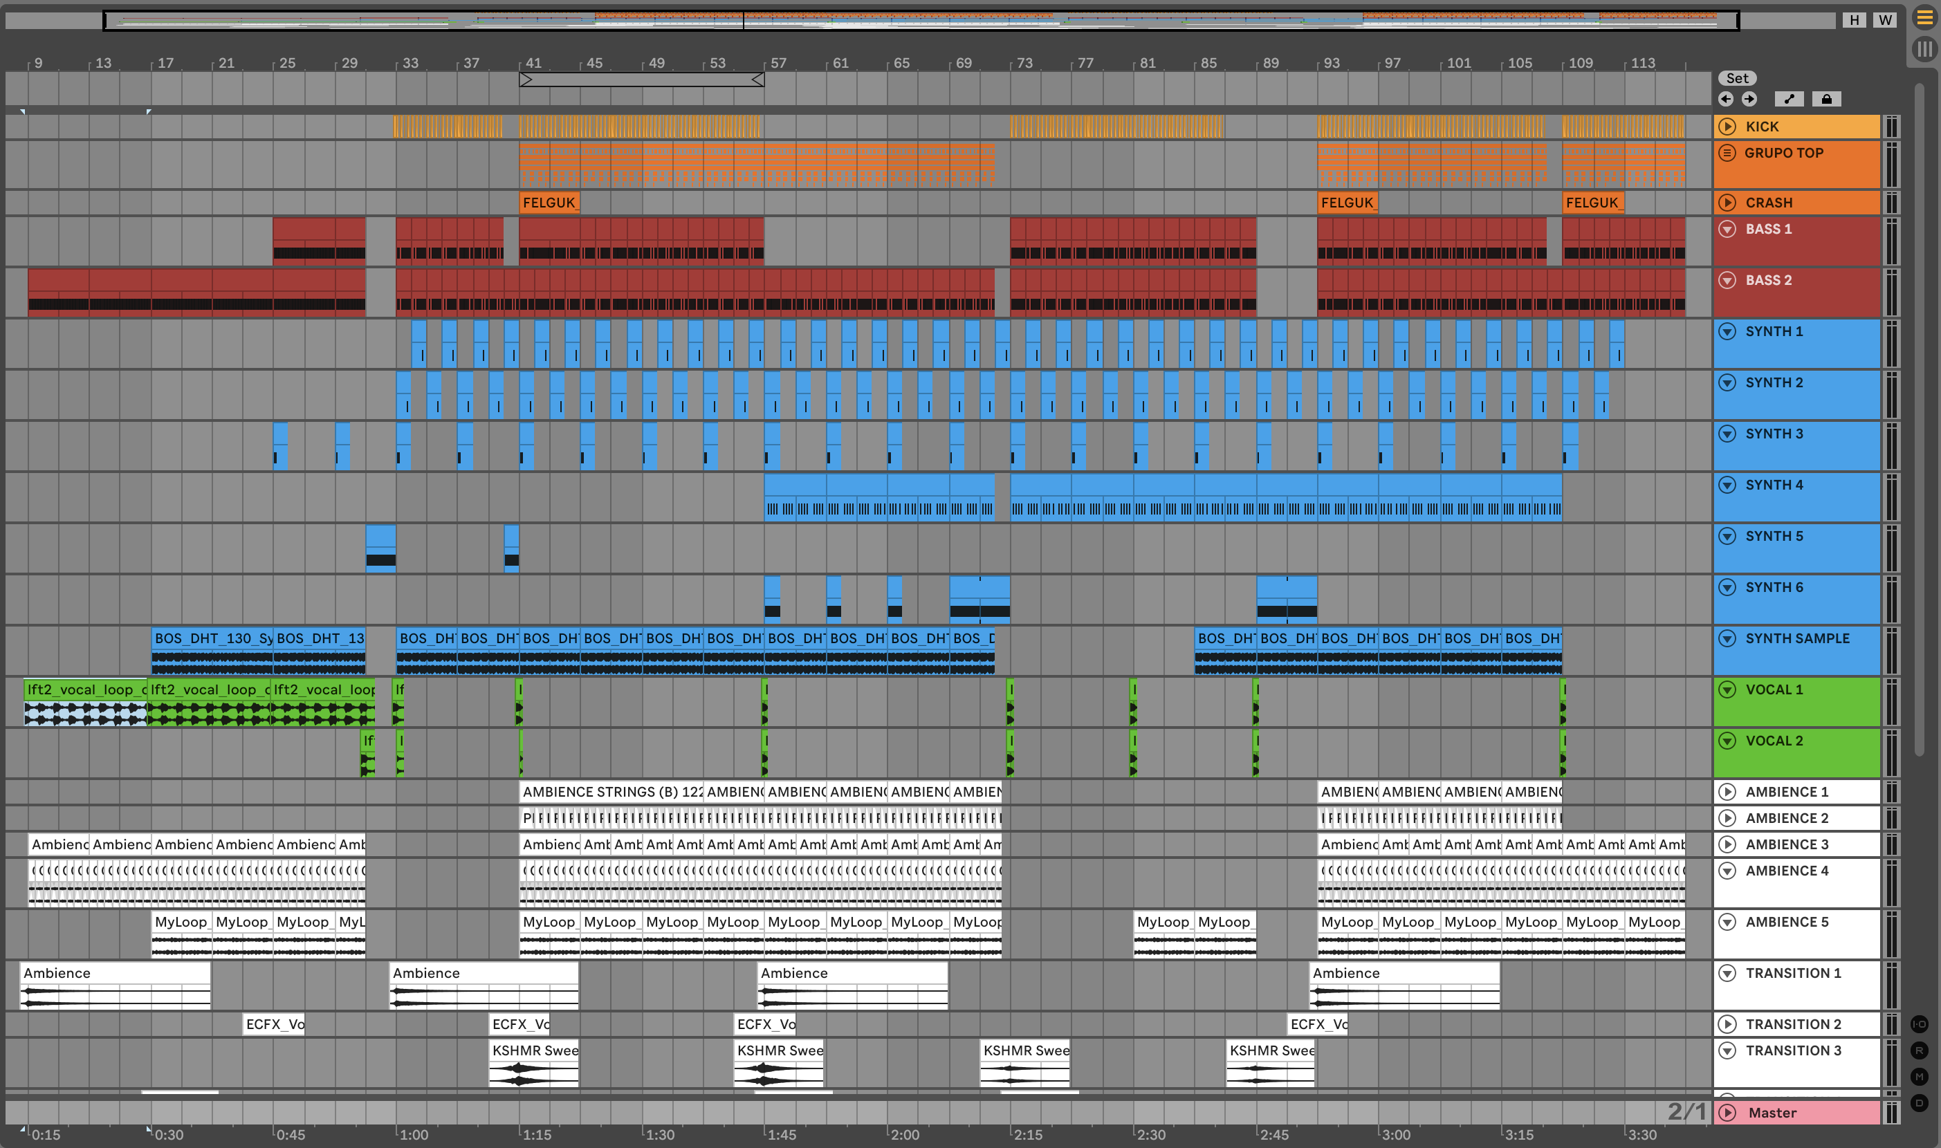Click the lock envelopes padlock icon
Viewport: 1941px width, 1148px height.
(x=1825, y=99)
